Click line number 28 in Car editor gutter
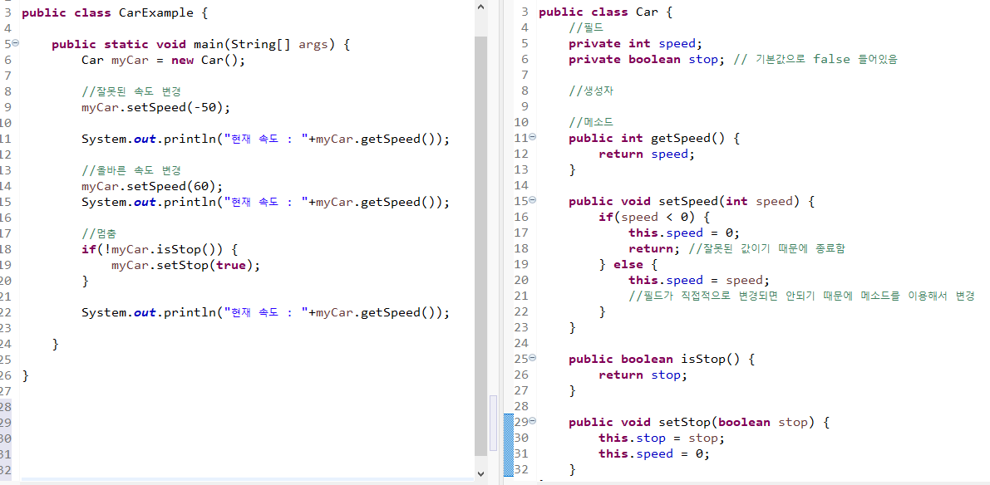 521,406
